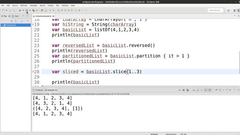Select the Console tab
The image size is (240, 135).
pos(51,90)
